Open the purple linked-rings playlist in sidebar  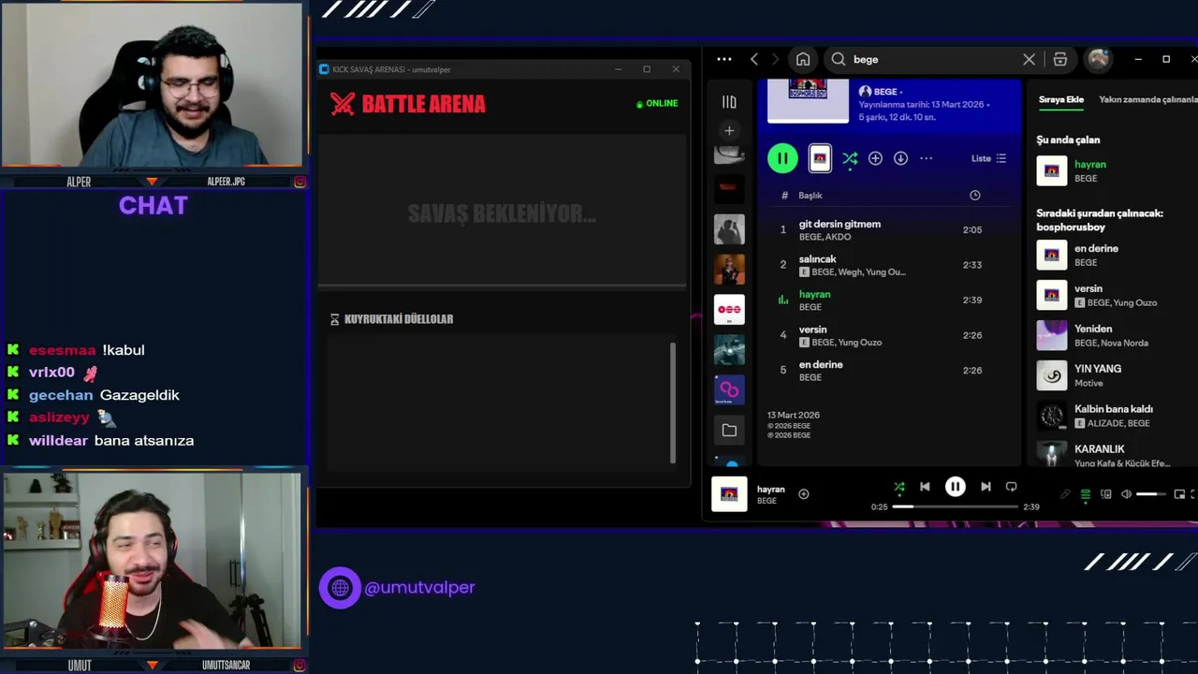(729, 389)
